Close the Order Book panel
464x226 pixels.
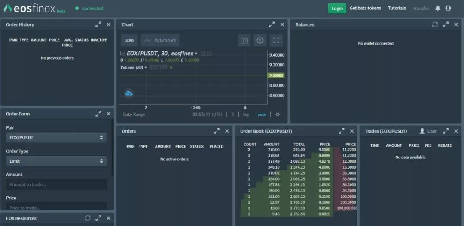(352, 131)
